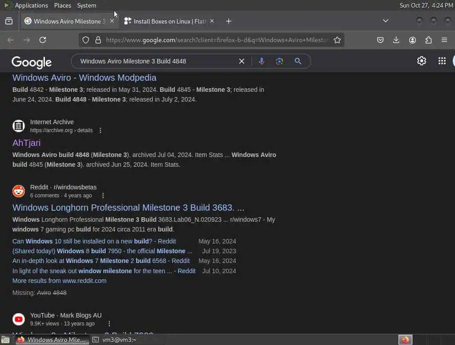
Task: Open the Firefox account icon
Action: coord(412,40)
